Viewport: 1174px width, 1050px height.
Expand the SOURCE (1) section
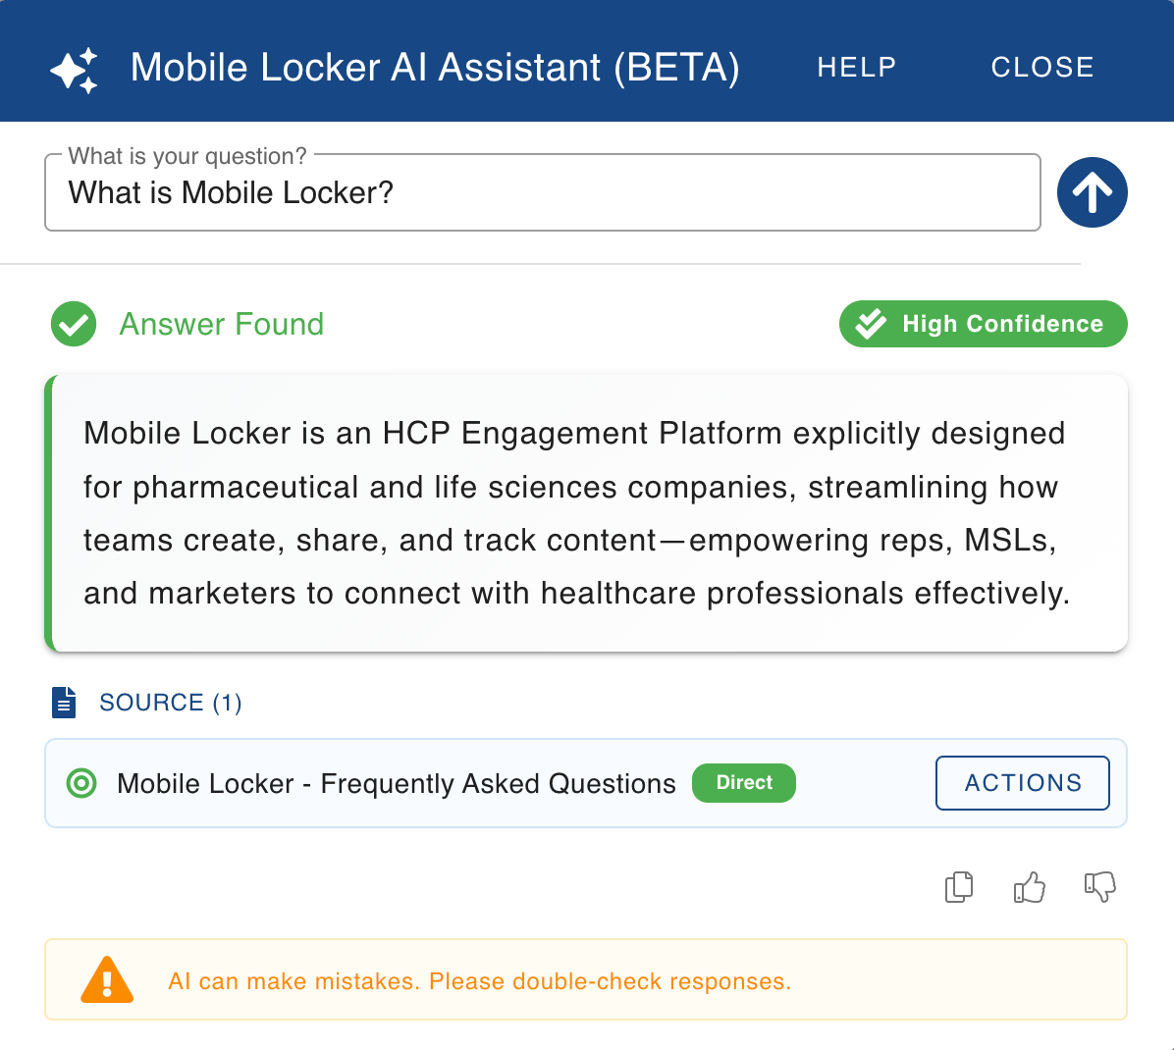click(x=170, y=703)
